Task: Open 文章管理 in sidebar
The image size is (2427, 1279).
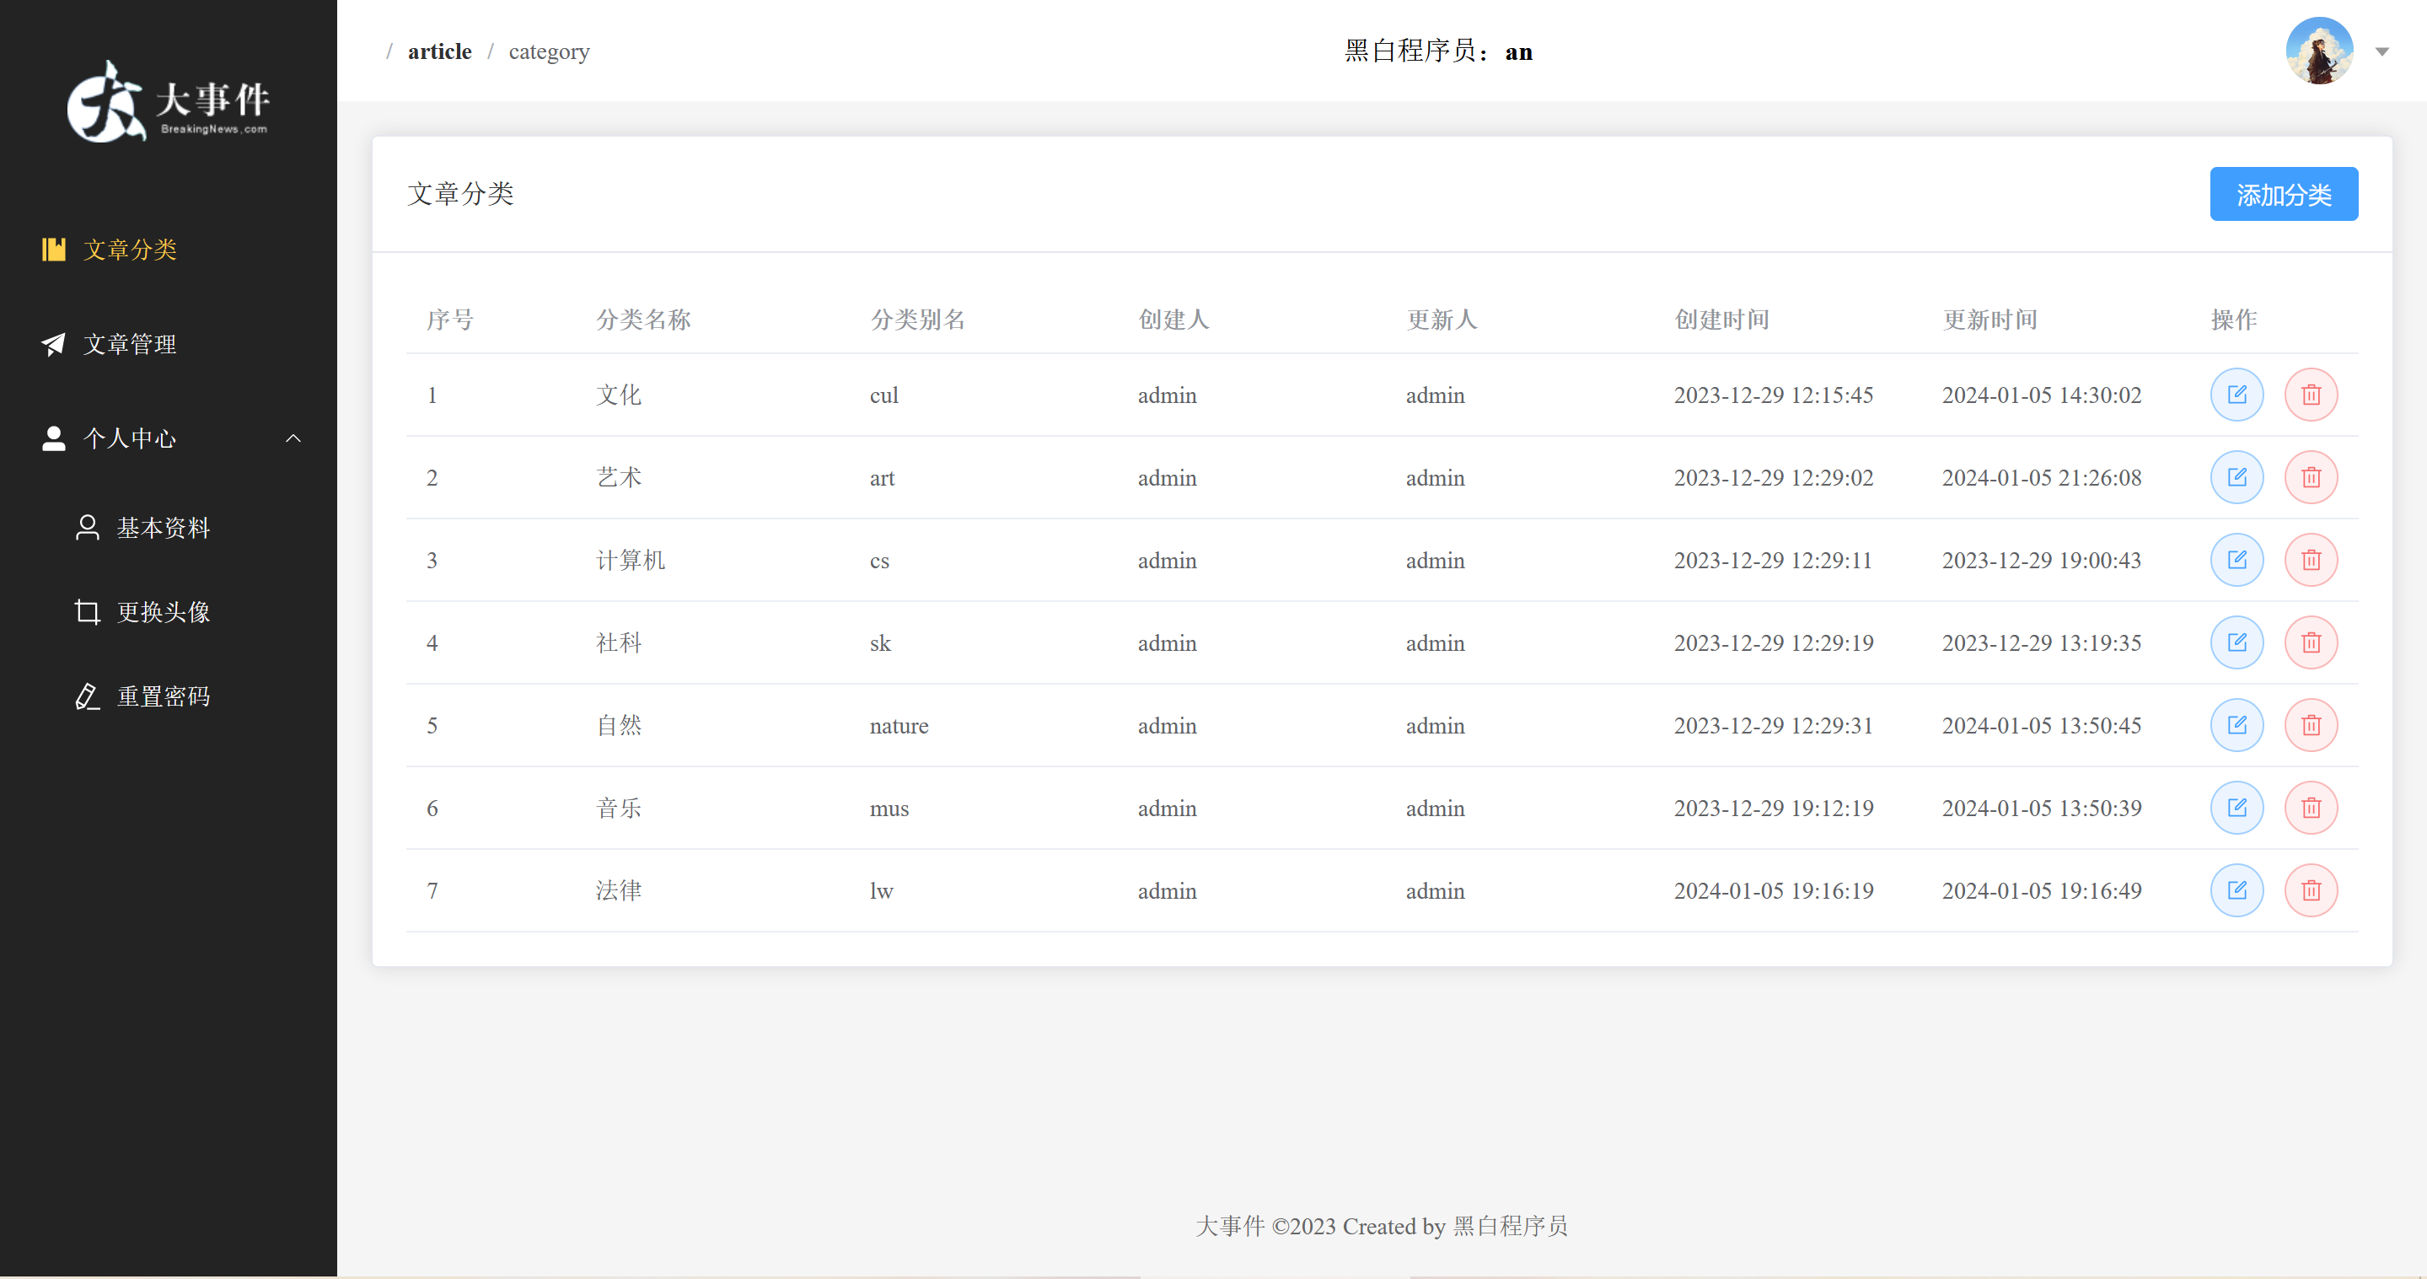Action: click(130, 344)
